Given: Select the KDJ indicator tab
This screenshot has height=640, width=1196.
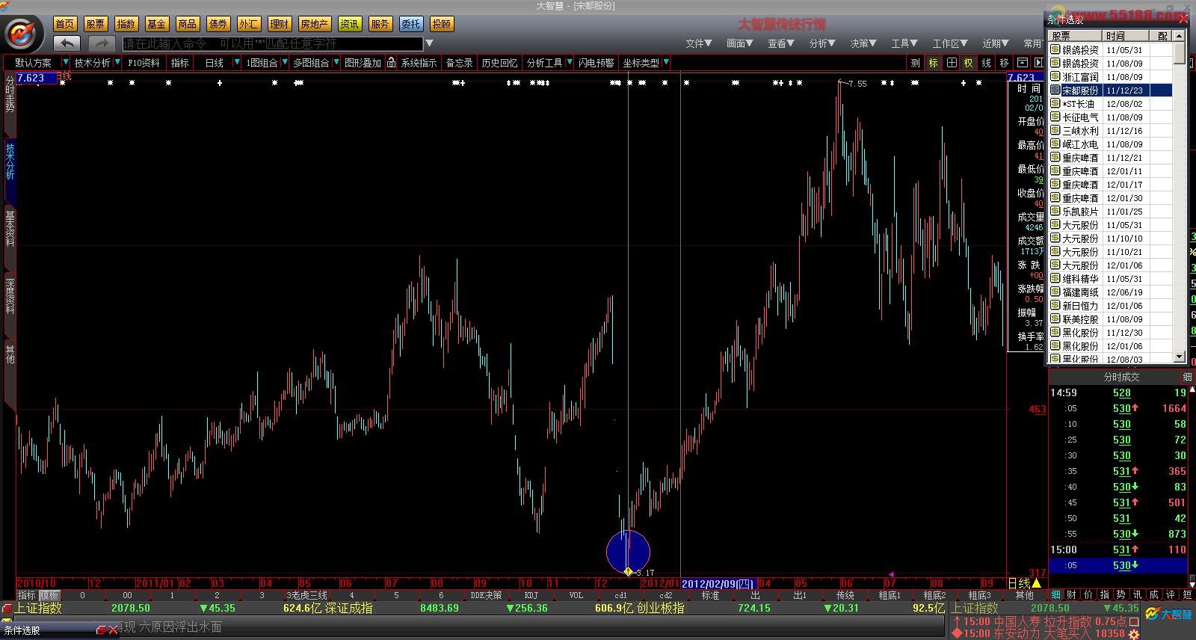Looking at the screenshot, I should (531, 595).
